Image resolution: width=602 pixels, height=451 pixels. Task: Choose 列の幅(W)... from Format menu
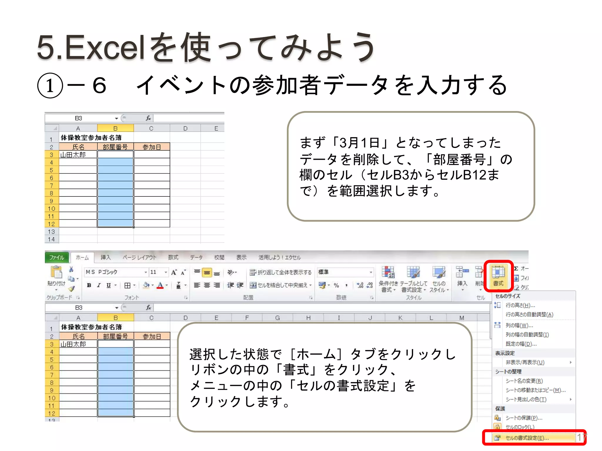(x=534, y=325)
